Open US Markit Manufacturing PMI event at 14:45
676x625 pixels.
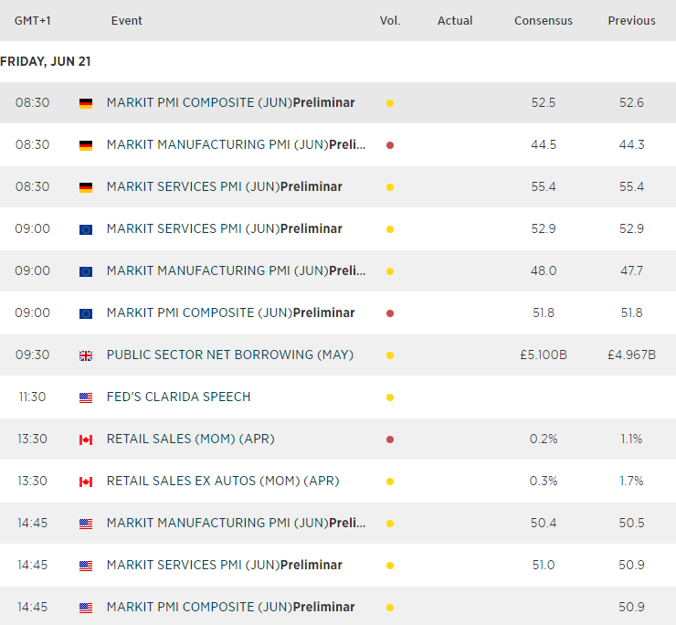[x=236, y=524]
